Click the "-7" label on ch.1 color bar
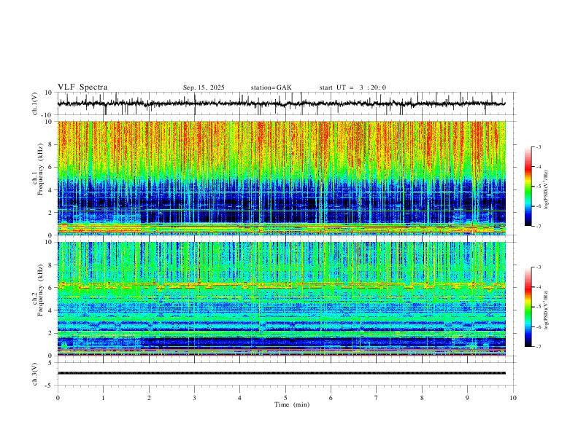578x446 pixels. pyautogui.click(x=539, y=226)
